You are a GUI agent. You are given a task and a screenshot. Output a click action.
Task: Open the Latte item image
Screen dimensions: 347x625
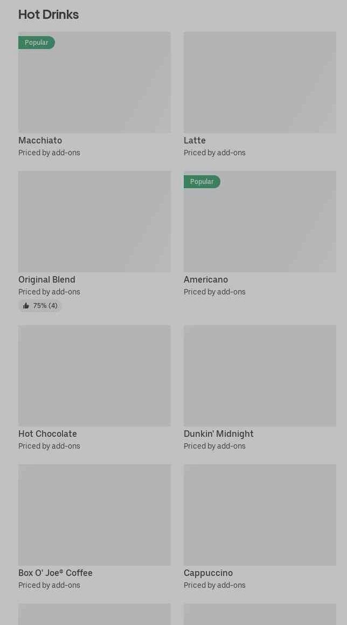point(260,82)
